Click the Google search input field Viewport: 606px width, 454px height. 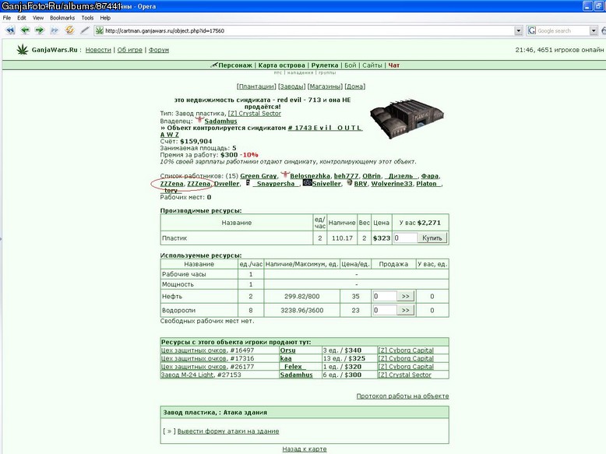562,30
